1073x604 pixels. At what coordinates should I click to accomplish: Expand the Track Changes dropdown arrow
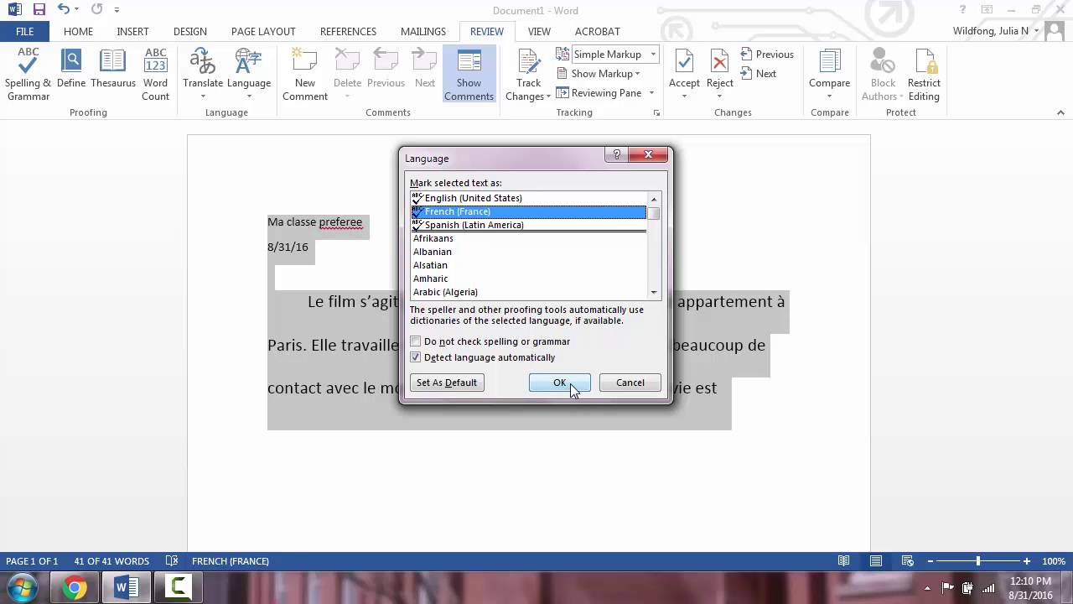click(547, 96)
